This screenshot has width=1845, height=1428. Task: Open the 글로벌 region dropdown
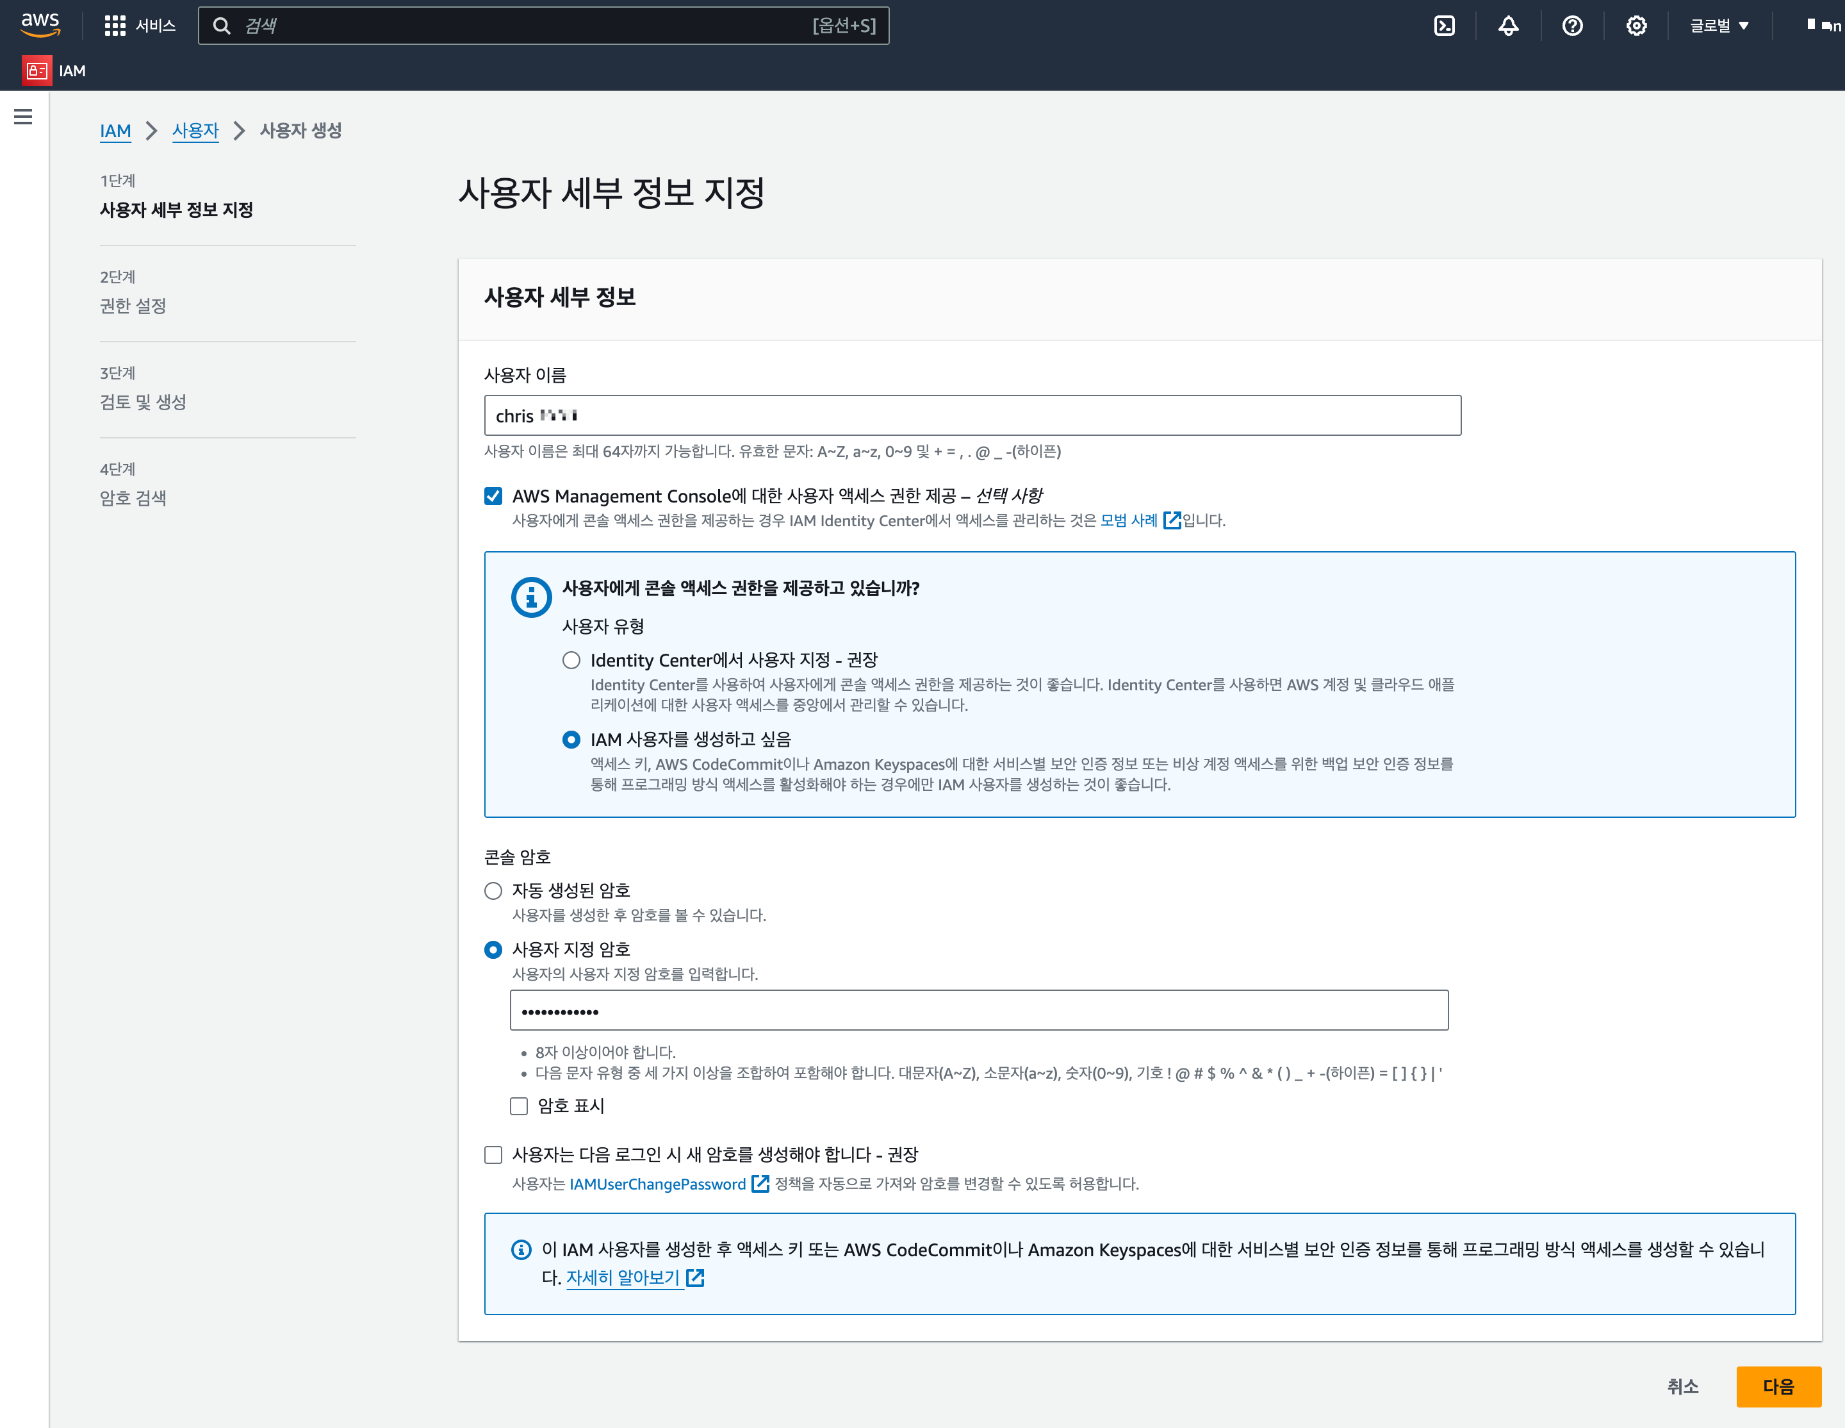pos(1718,26)
